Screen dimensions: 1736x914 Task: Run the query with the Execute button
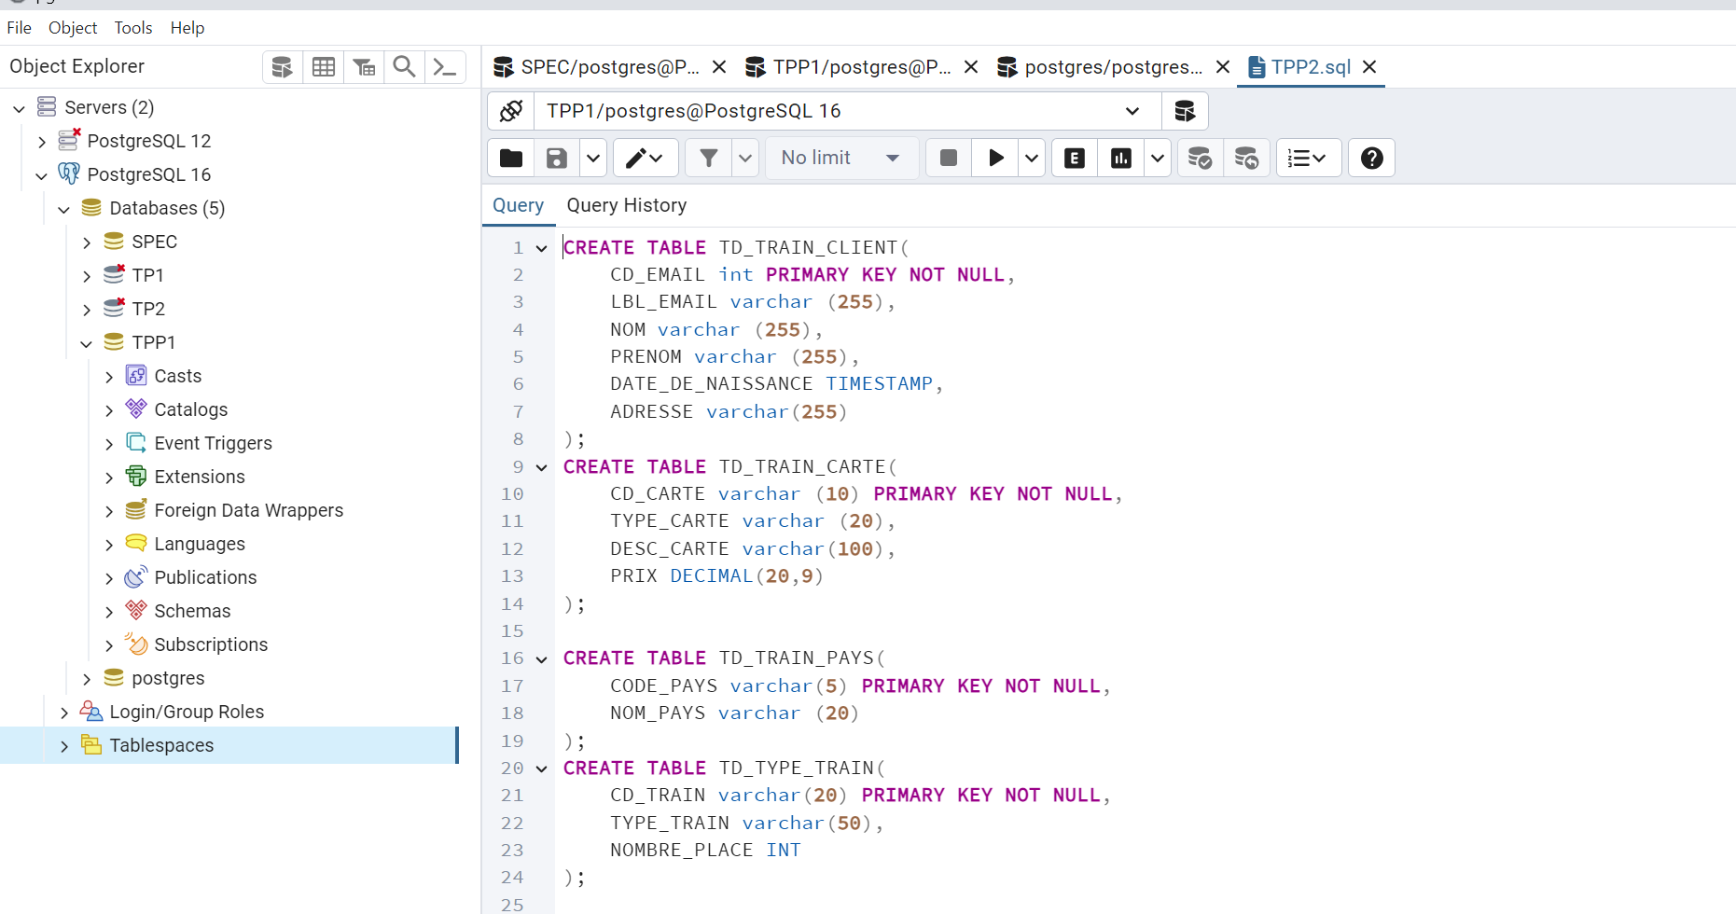tap(995, 159)
